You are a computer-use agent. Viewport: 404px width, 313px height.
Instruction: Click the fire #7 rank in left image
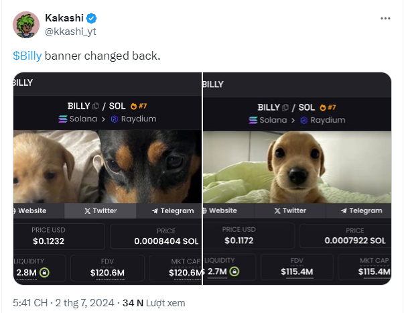click(139, 106)
